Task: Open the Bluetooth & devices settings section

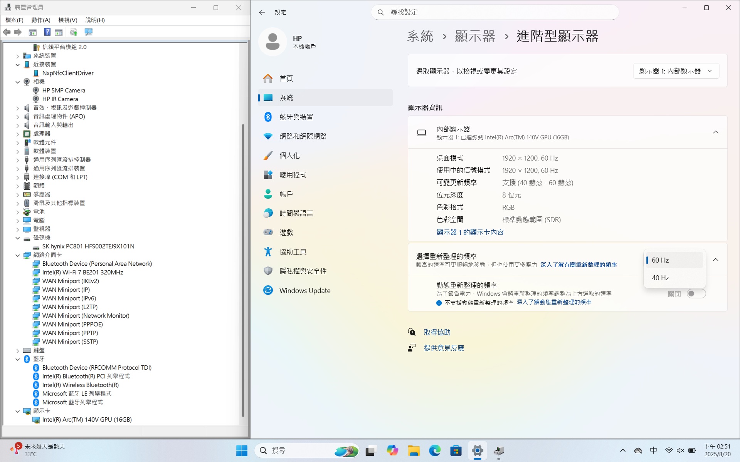Action: [296, 117]
